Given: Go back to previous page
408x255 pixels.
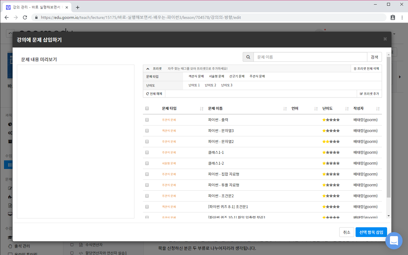Looking at the screenshot, I should coord(7,17).
